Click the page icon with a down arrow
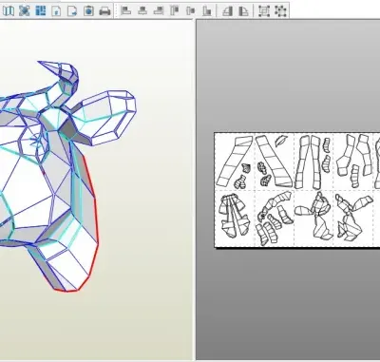 (56, 11)
